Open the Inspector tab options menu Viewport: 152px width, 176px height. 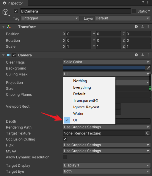click(148, 3)
